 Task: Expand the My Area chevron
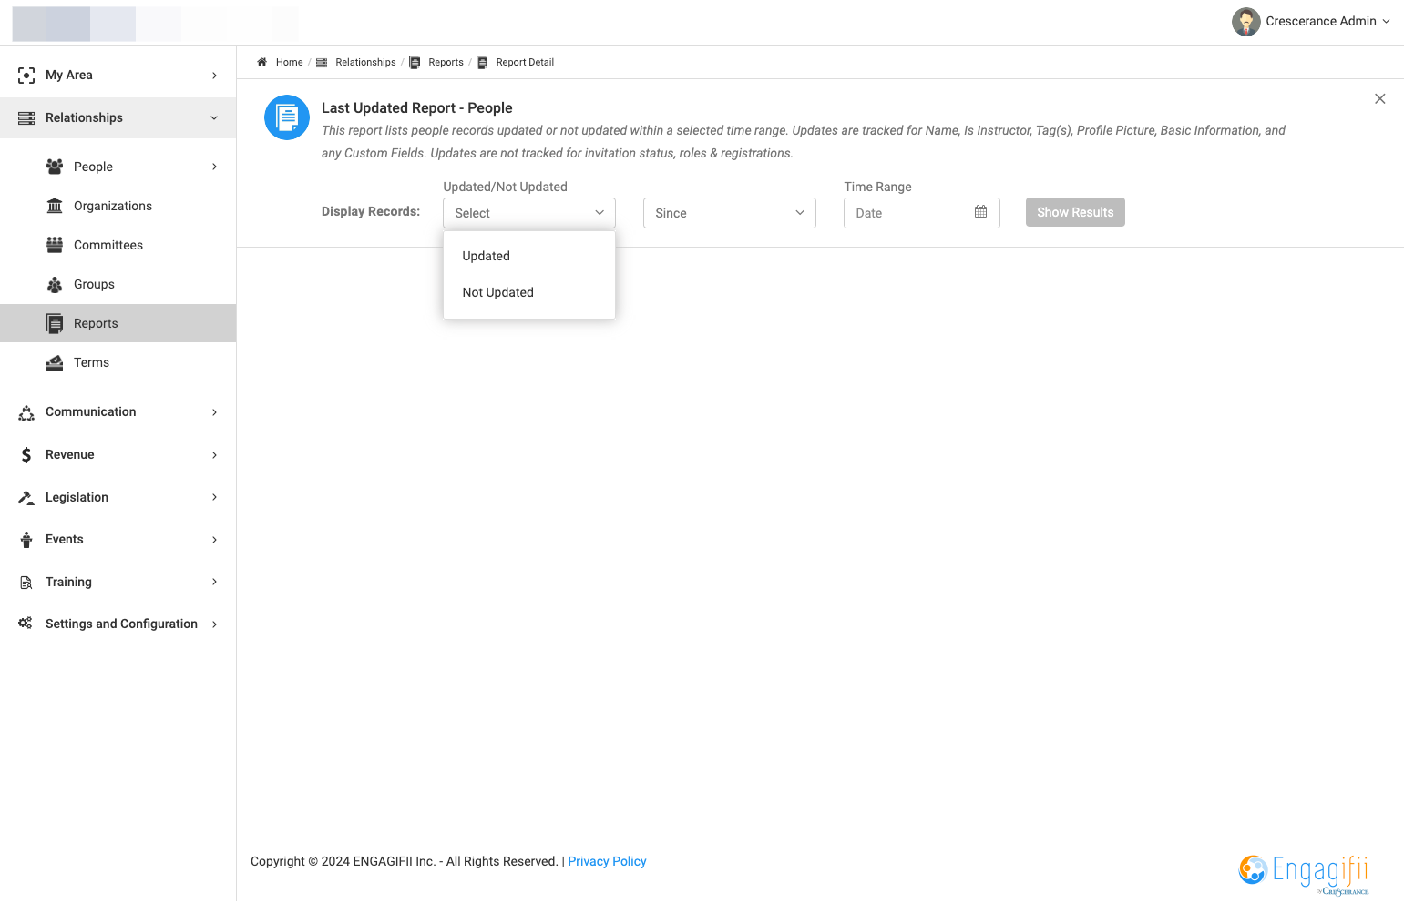(214, 76)
